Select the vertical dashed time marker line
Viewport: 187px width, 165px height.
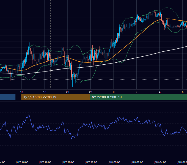click(50, 44)
